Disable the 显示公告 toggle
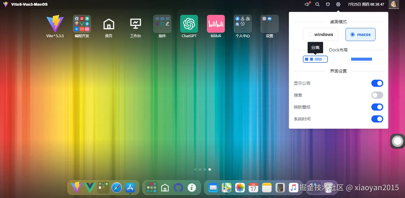405x198 pixels. (x=377, y=83)
